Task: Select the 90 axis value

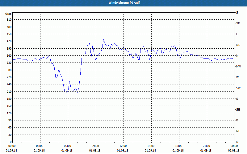Action: [10, 120]
